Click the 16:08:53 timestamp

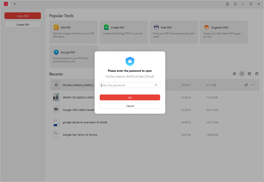[186, 123]
